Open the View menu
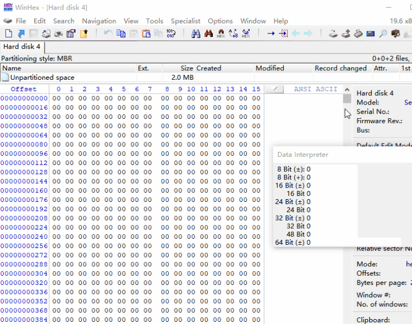 point(131,21)
